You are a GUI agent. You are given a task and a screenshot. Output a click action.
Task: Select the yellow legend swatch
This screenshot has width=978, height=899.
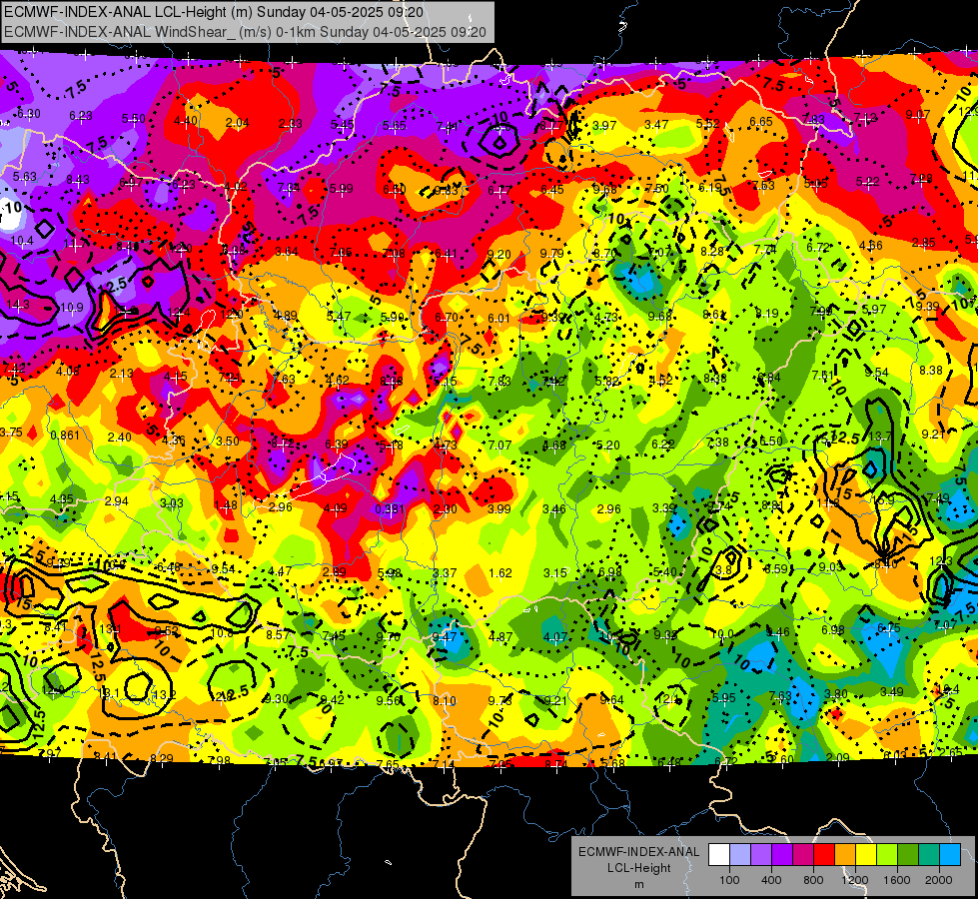[x=866, y=855]
